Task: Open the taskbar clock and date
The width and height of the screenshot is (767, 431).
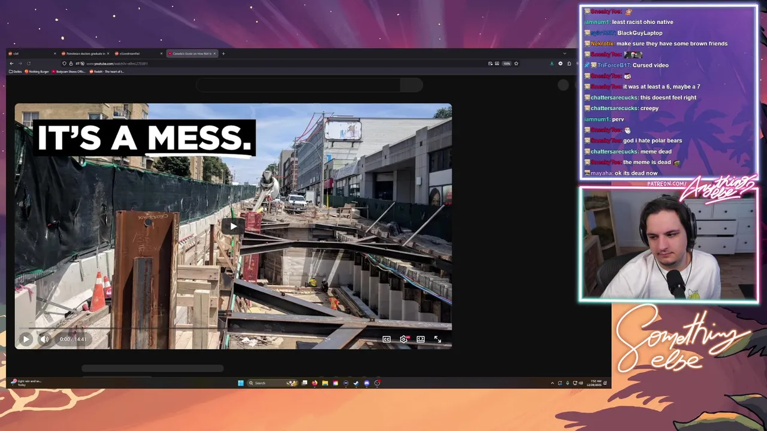Action: 595,383
